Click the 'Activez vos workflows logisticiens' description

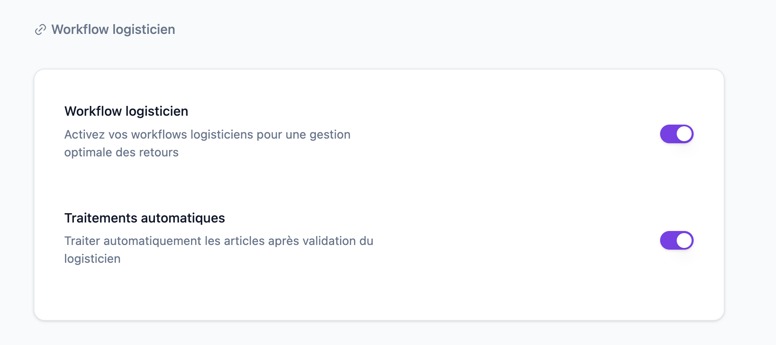click(207, 143)
